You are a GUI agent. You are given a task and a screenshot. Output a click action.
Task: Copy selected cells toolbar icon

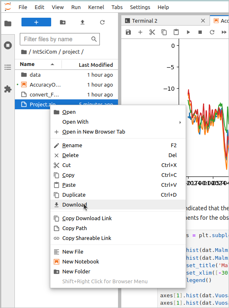coord(164,32)
